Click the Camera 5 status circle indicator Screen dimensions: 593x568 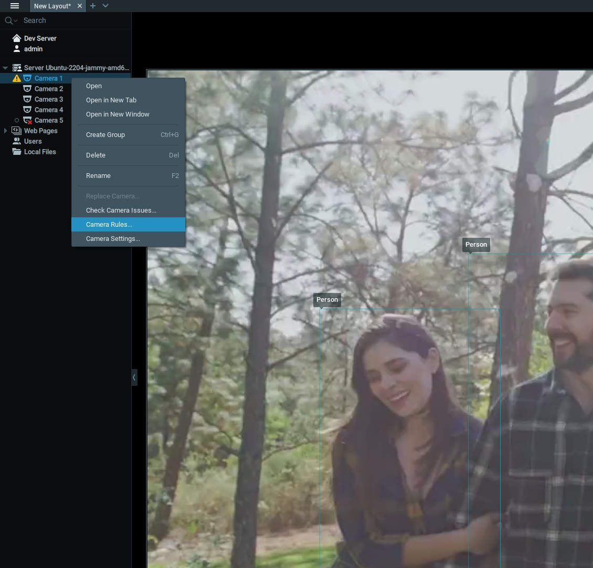point(17,120)
